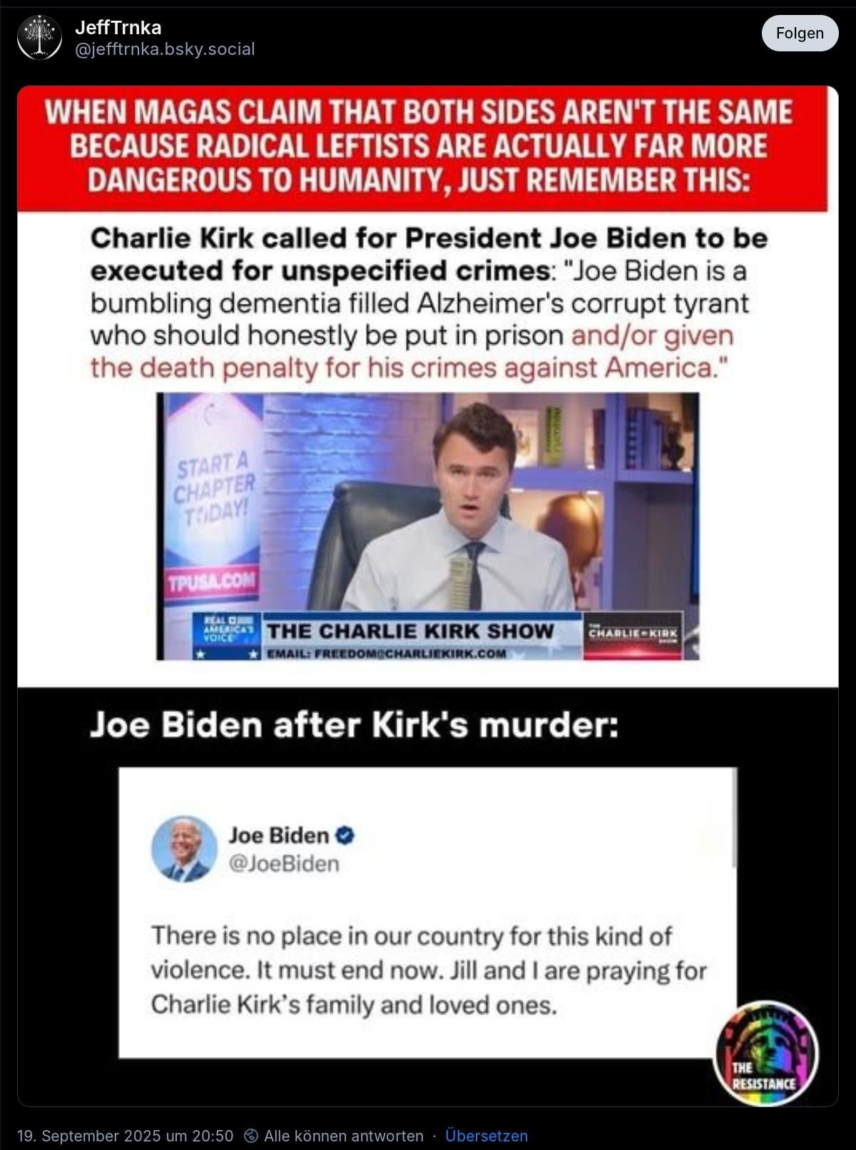Open the JeffTrnka display name profile link
This screenshot has height=1150, width=856.
(x=118, y=28)
